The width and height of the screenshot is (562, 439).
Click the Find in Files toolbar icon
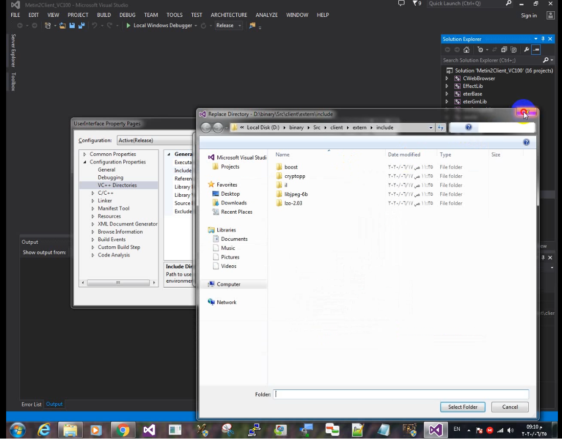point(252,26)
